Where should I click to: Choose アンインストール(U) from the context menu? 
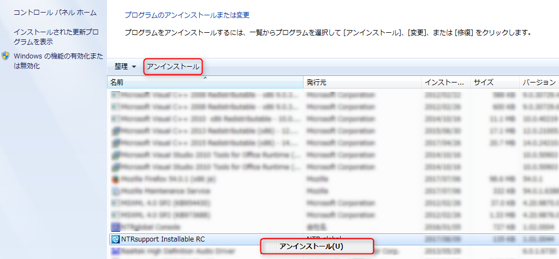click(317, 246)
